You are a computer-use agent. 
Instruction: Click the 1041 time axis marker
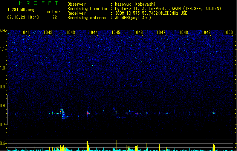tap(25, 32)
